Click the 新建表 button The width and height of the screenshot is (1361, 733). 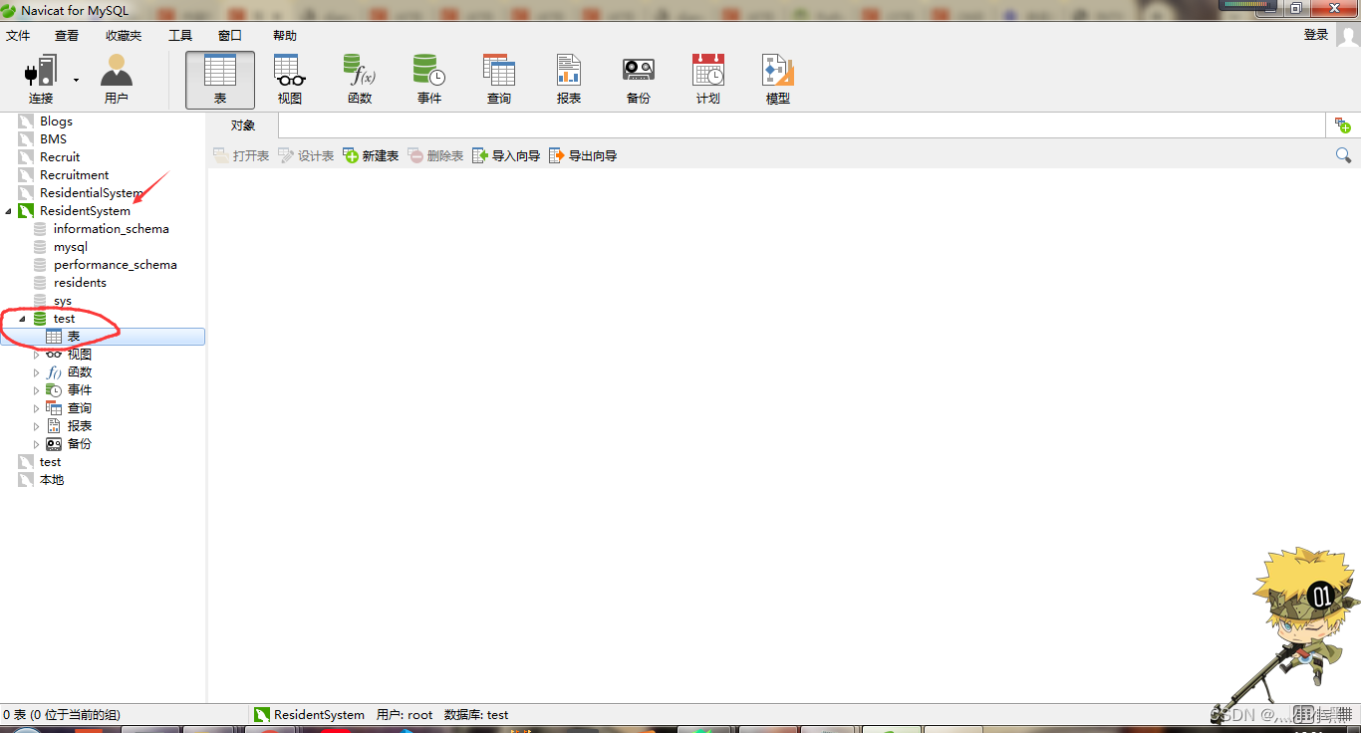click(371, 155)
